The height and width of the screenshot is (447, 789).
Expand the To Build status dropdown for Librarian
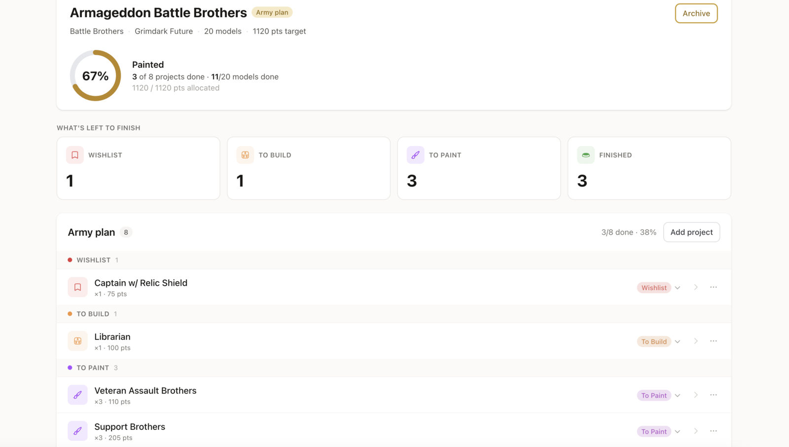[659, 341]
